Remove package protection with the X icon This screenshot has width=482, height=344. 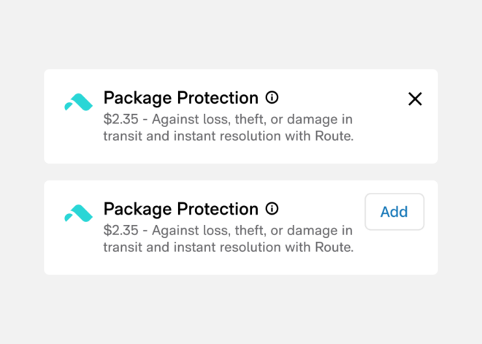pyautogui.click(x=415, y=99)
